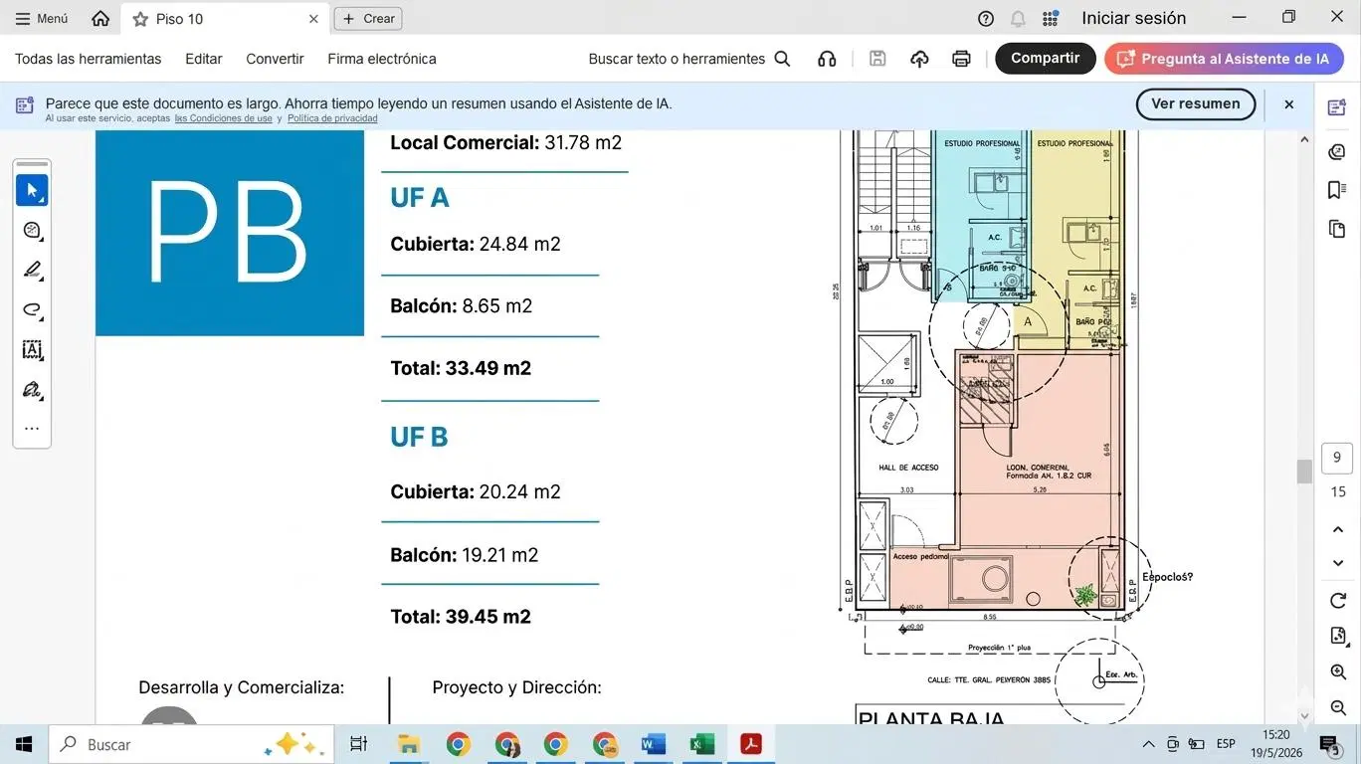The height and width of the screenshot is (764, 1361).
Task: Open AI assistant panel icon in right sidebar
Action: coord(1337,107)
